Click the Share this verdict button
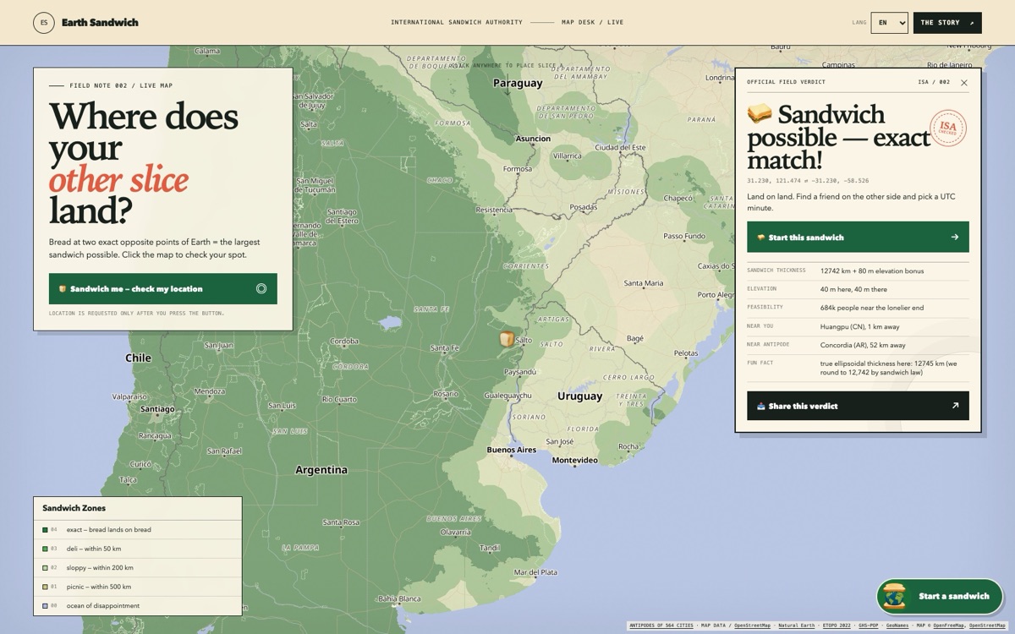The height and width of the screenshot is (634, 1015). coord(858,406)
